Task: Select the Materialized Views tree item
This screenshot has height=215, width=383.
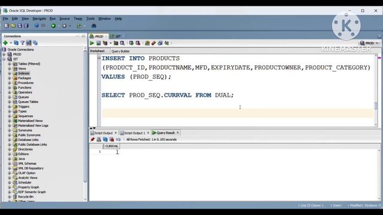Action: click(x=31, y=121)
